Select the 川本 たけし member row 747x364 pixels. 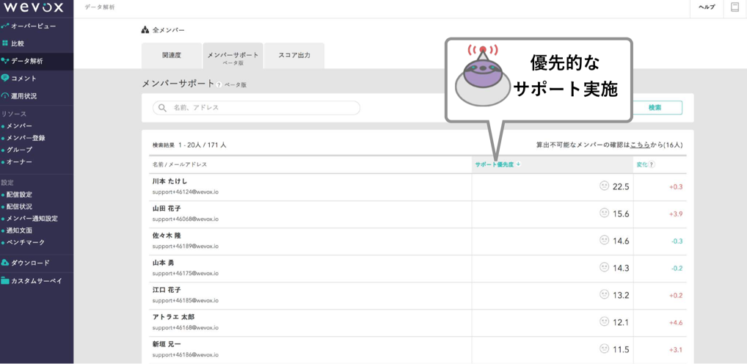pyautogui.click(x=308, y=186)
